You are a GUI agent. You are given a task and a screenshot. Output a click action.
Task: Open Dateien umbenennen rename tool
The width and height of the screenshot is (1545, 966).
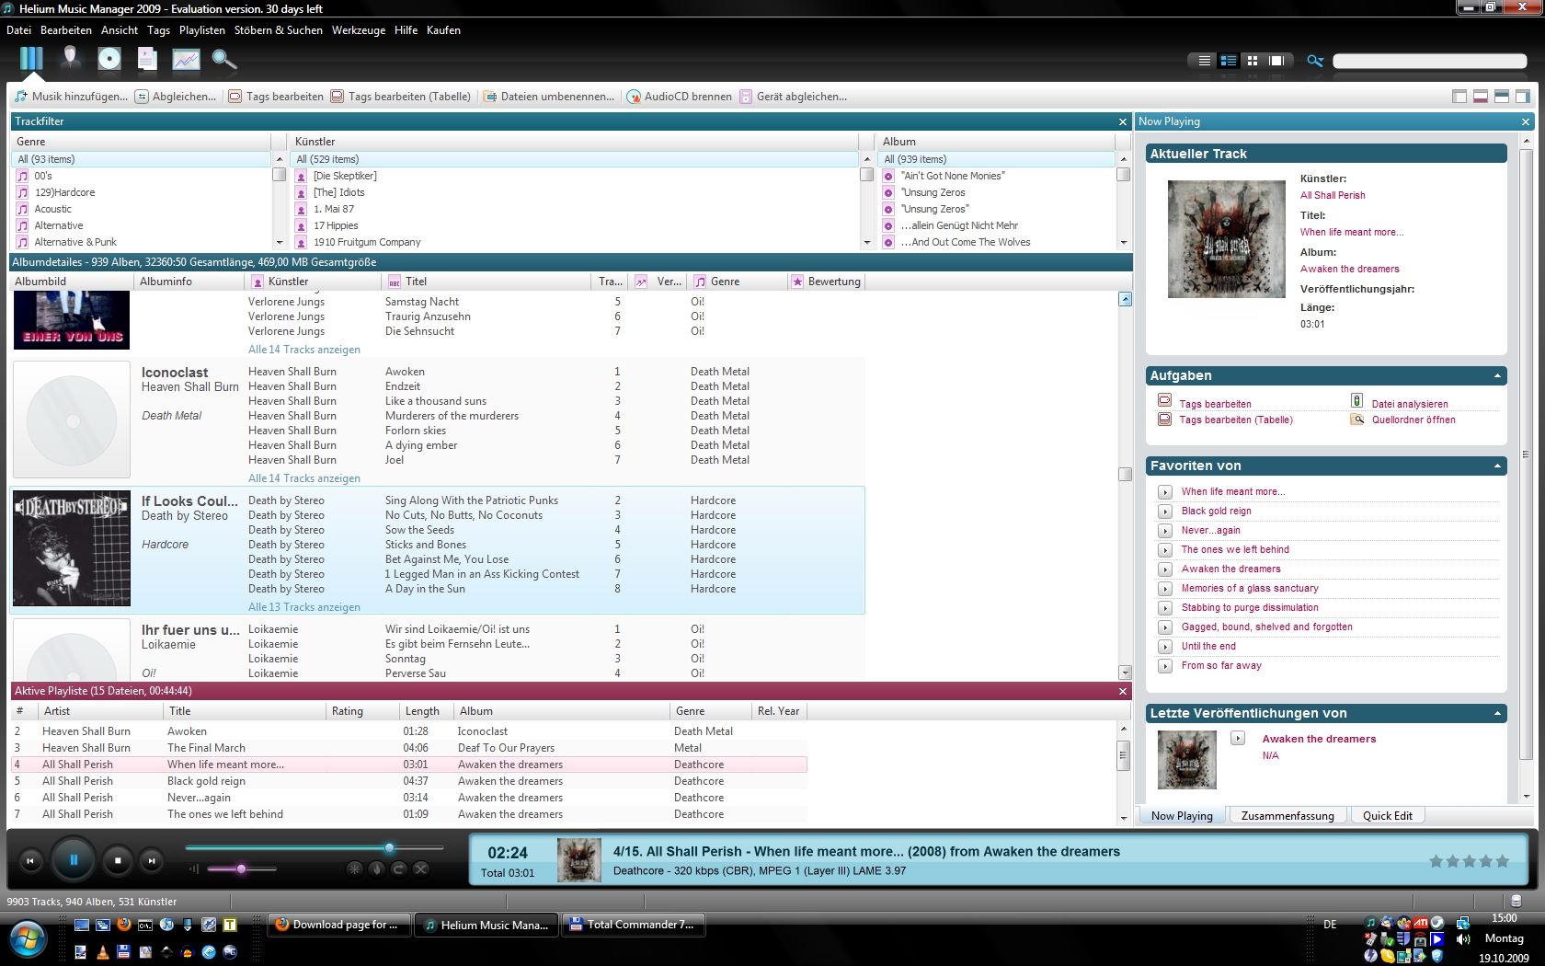[x=549, y=97]
